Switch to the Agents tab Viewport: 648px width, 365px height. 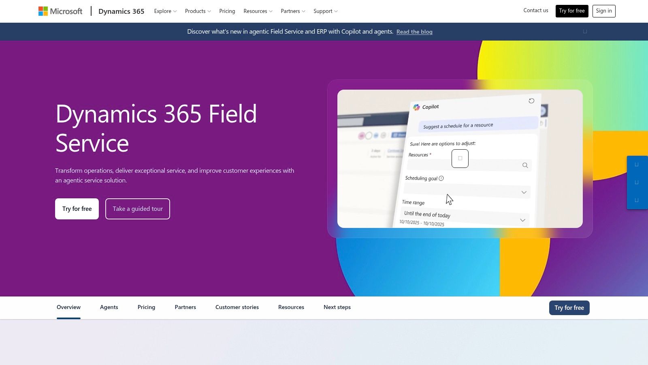pyautogui.click(x=109, y=307)
